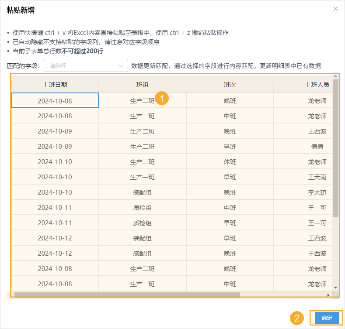Select the 上班日期 column header

click(55, 85)
